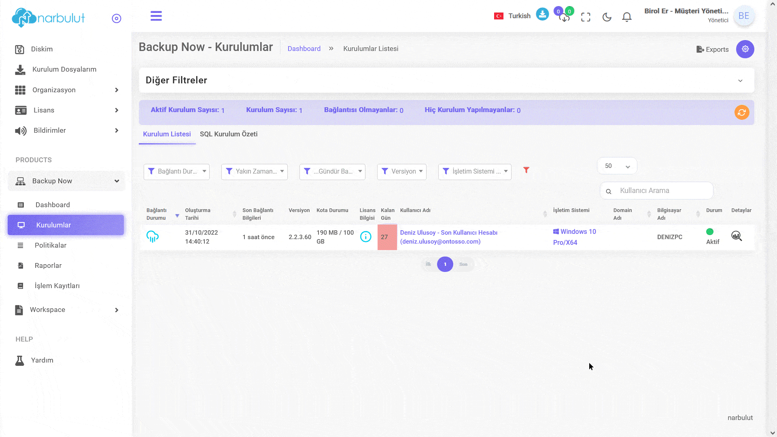Sort by Domain Adı column
Viewport: 777px width, 437px height.
(x=632, y=214)
